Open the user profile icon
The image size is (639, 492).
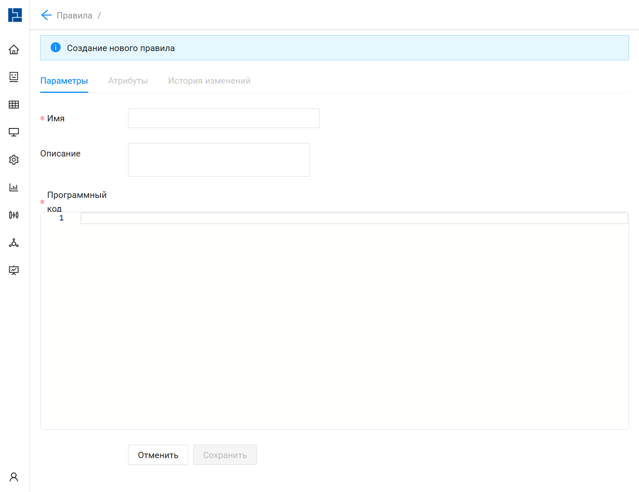(14, 477)
